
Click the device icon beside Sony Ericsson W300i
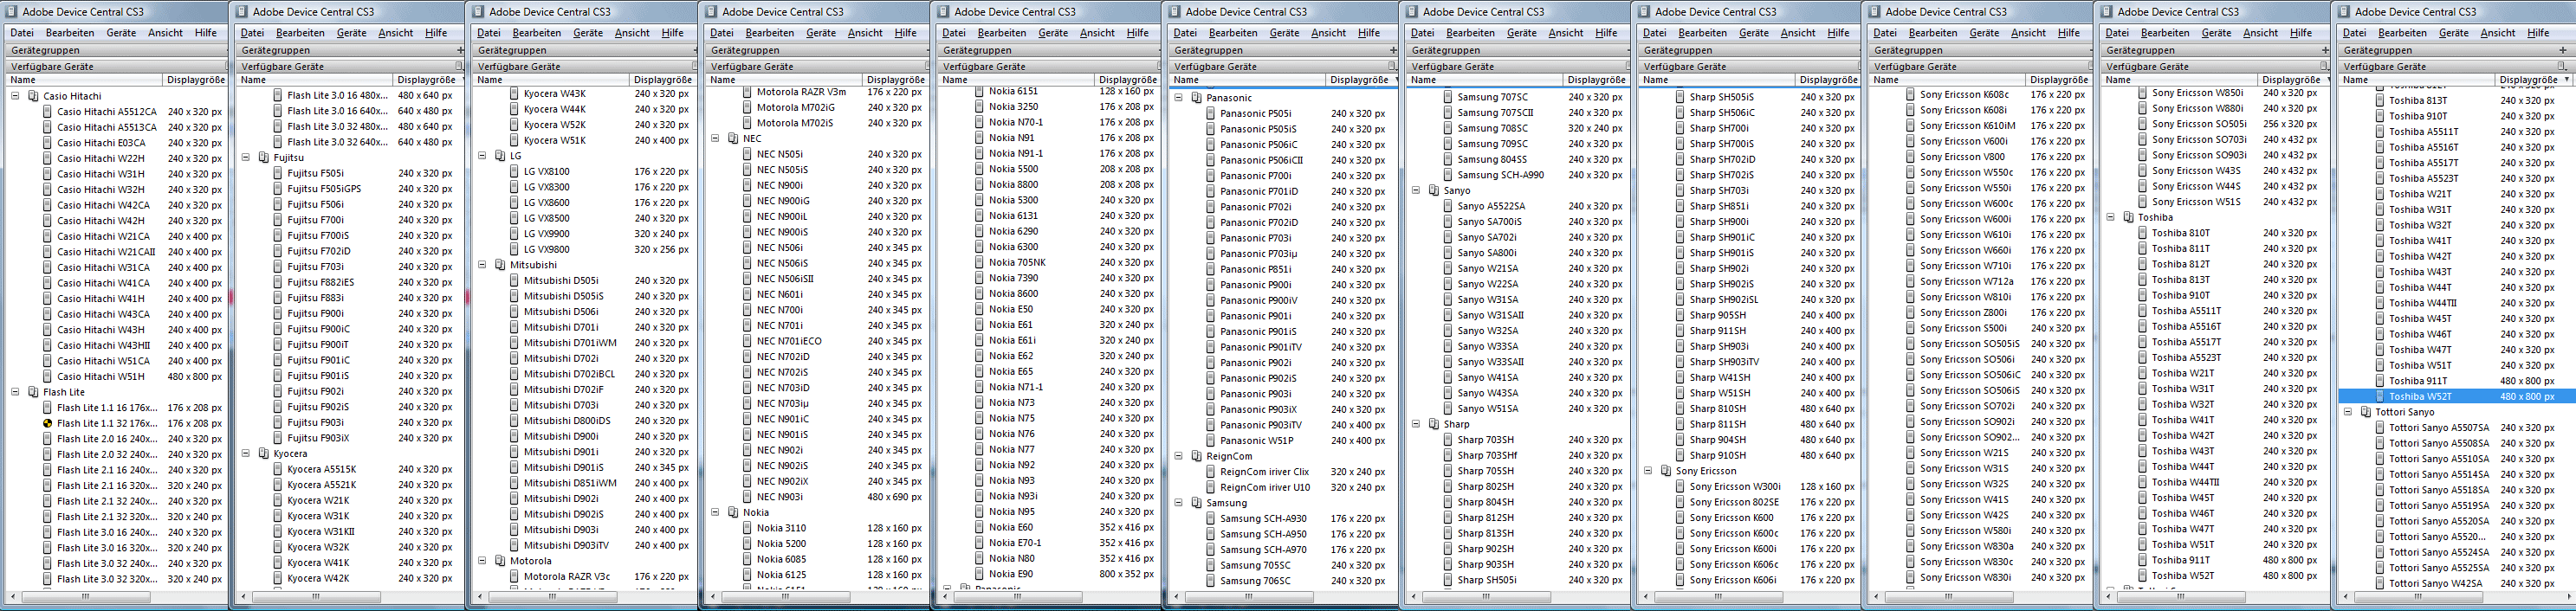coord(1680,487)
